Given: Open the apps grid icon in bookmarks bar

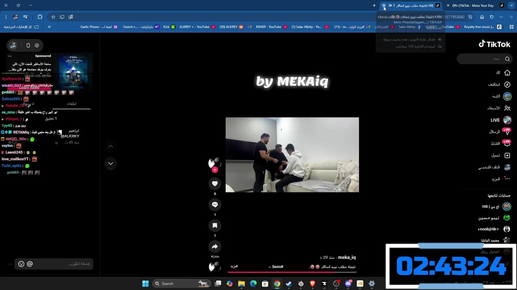Looking at the screenshot, I should [x=511, y=27].
